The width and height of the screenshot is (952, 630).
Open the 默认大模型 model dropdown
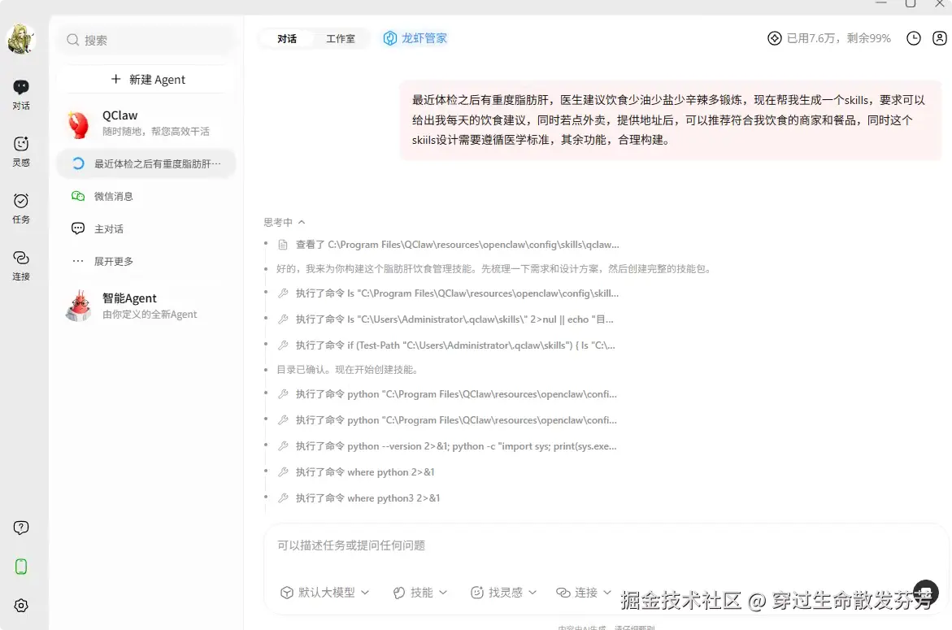pos(324,593)
